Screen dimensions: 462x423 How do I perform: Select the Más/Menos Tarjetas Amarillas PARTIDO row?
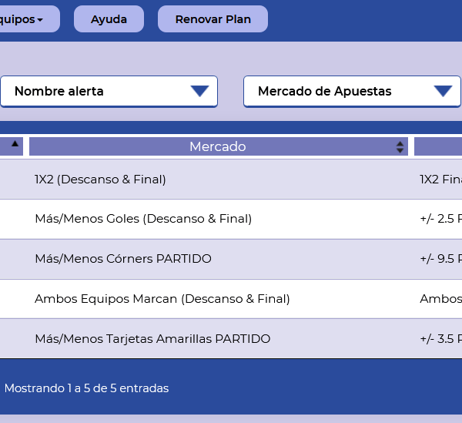pyautogui.click(x=152, y=339)
